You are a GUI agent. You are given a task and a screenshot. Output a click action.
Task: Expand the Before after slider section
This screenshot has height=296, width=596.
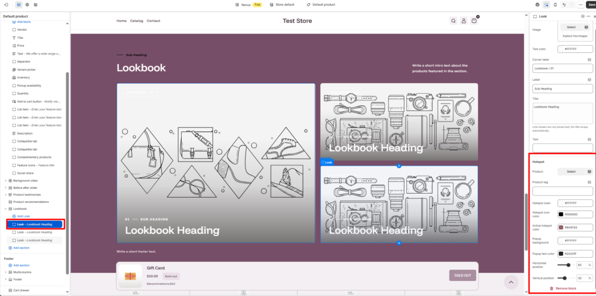click(5, 188)
